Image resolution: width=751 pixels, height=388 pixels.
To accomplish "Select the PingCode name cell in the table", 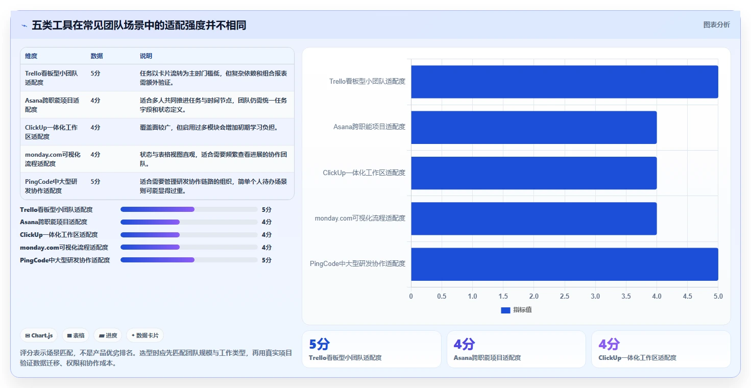I will (53, 186).
